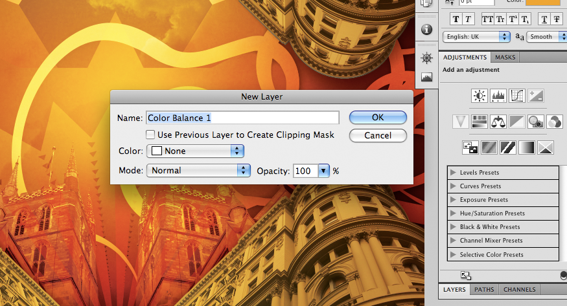The width and height of the screenshot is (567, 306).
Task: Open the Mode dropdown set to Normal
Action: coord(198,170)
